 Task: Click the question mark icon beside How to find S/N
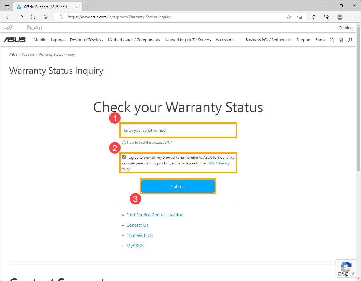(124, 142)
